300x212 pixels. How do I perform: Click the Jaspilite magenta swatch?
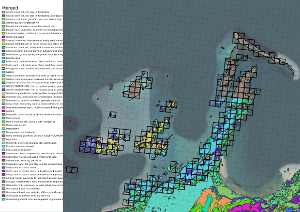(4, 111)
